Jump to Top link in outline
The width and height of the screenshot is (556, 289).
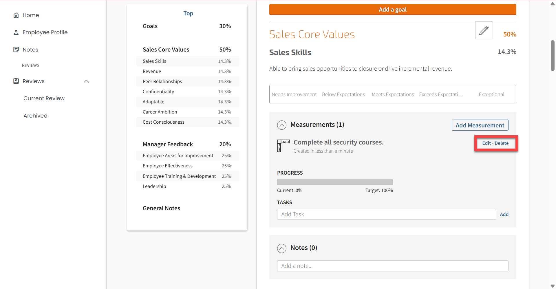pyautogui.click(x=188, y=13)
